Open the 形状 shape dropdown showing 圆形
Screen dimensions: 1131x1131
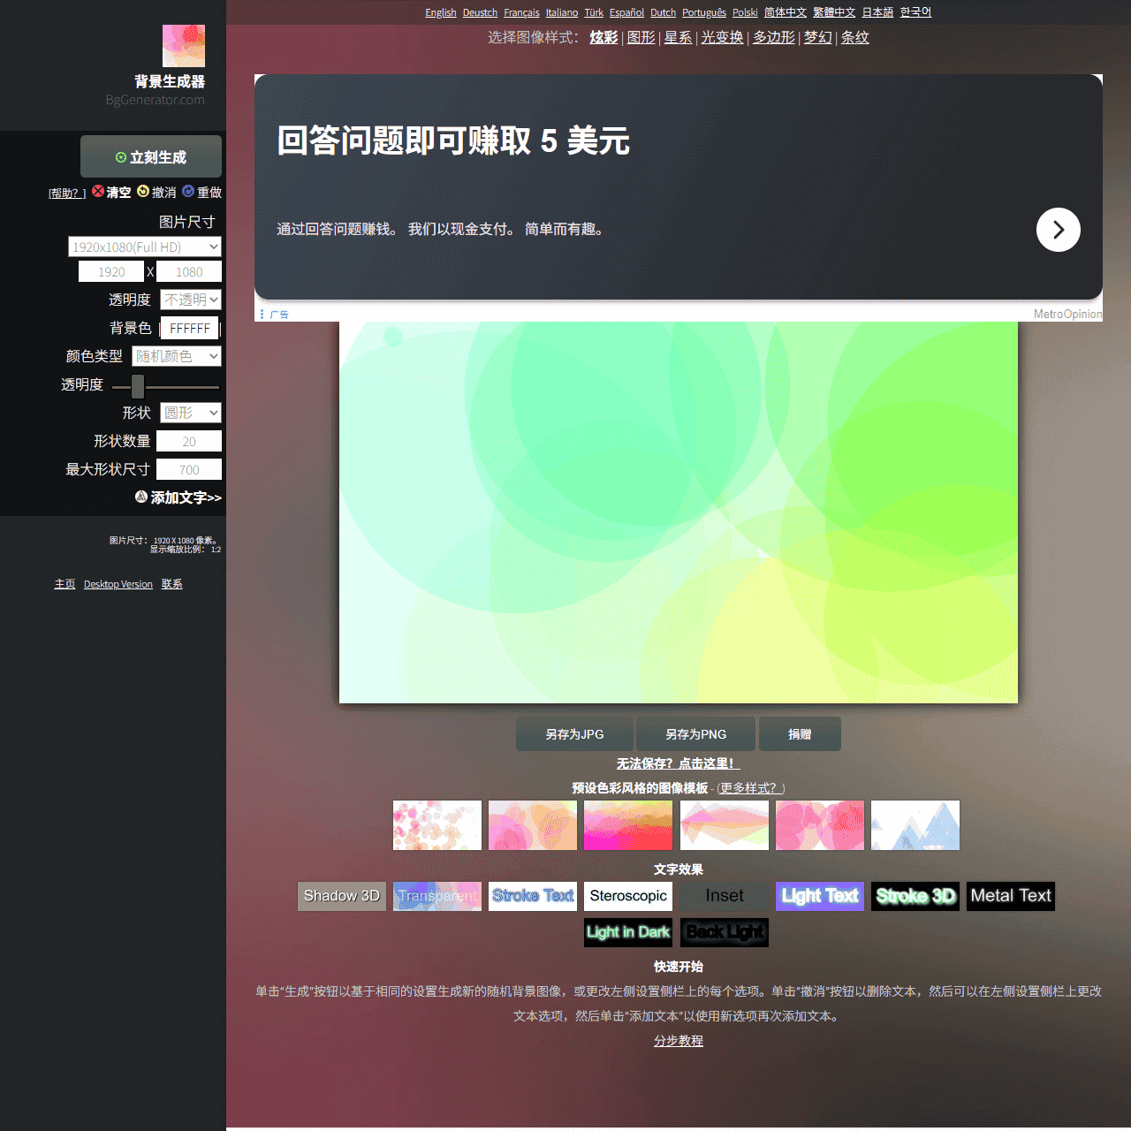(x=190, y=413)
